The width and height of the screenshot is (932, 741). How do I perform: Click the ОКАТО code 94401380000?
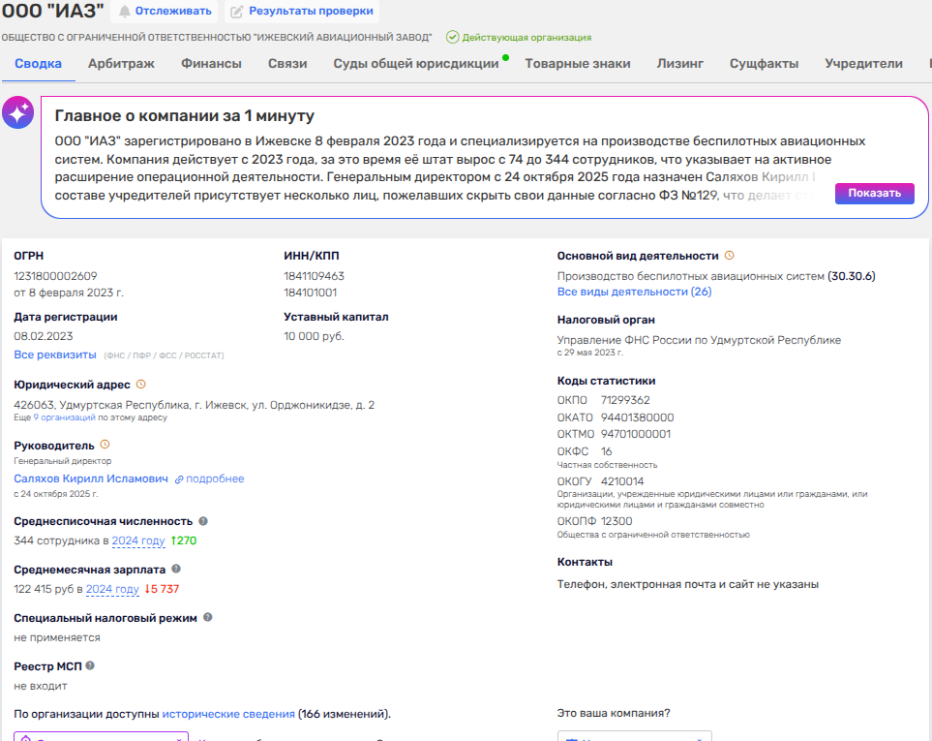point(637,417)
